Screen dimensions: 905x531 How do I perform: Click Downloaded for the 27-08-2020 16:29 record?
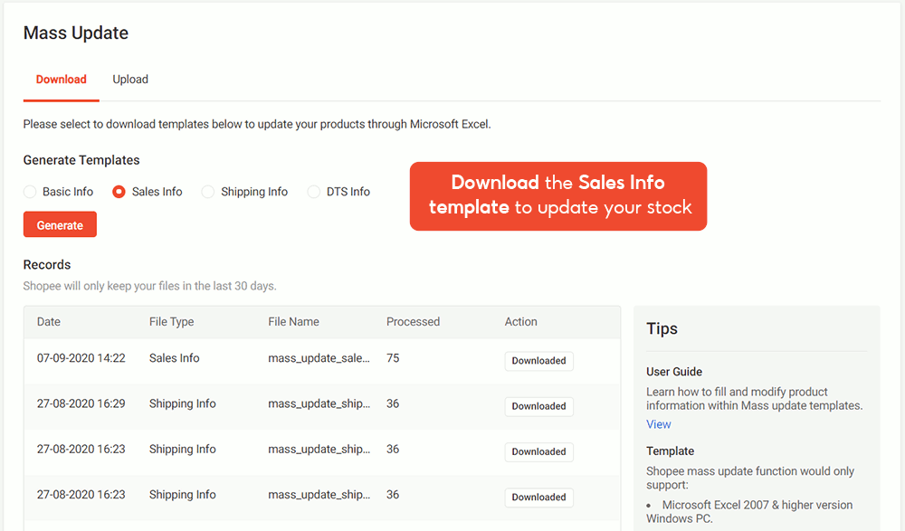539,406
